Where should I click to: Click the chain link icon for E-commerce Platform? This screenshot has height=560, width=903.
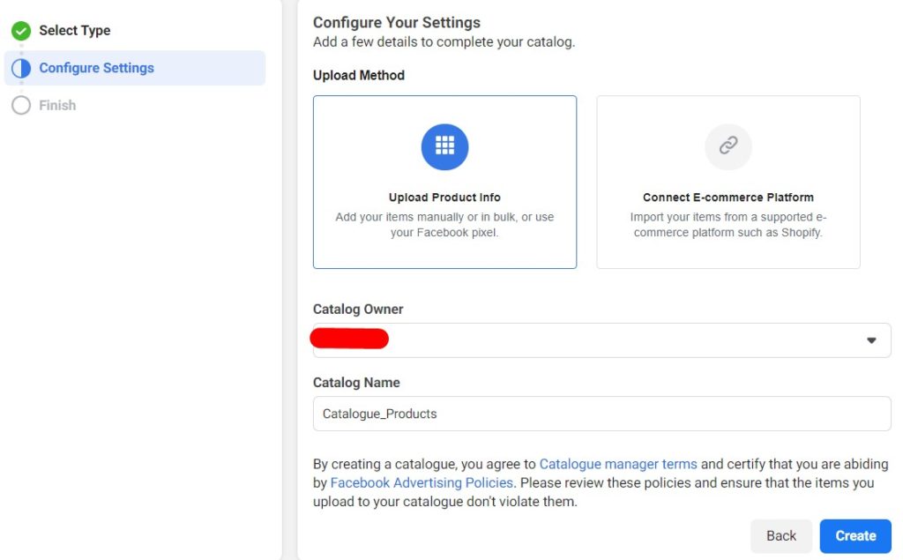728,146
